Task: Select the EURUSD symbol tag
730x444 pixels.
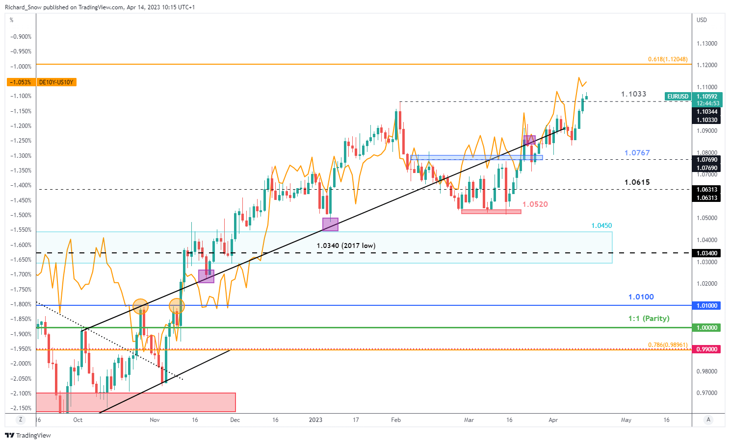Action: (678, 97)
